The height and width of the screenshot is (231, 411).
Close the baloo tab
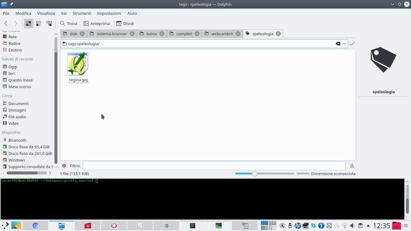click(x=162, y=34)
